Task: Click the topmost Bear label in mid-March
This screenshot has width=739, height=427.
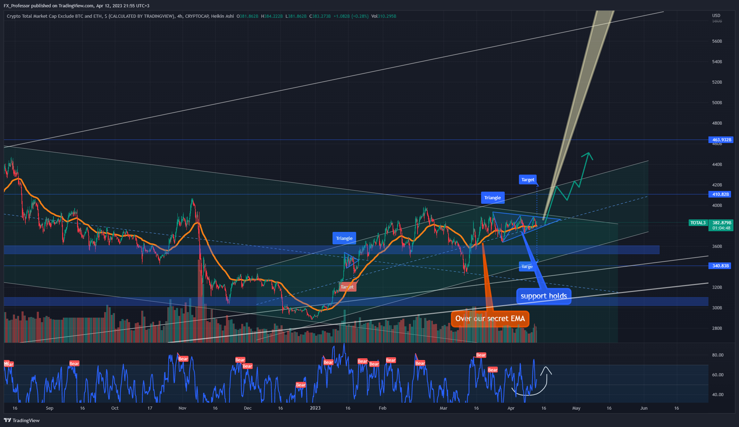Action: (481, 355)
